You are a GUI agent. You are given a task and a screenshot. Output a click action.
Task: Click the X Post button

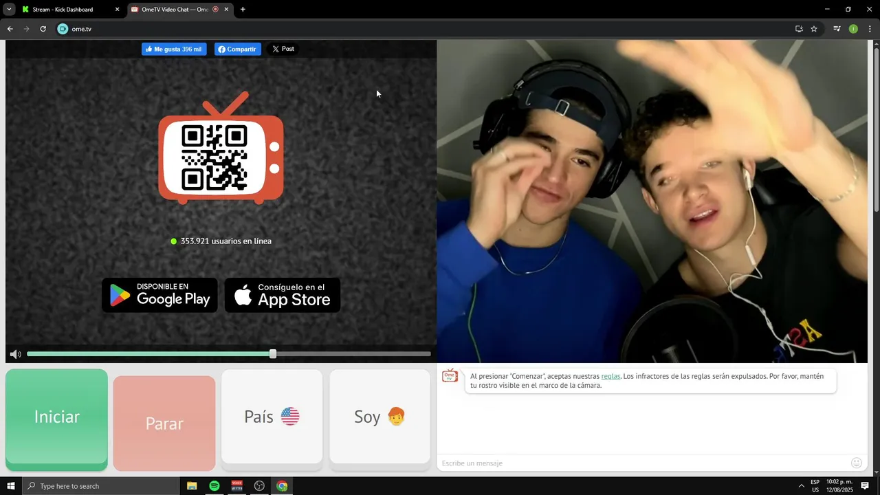click(283, 49)
